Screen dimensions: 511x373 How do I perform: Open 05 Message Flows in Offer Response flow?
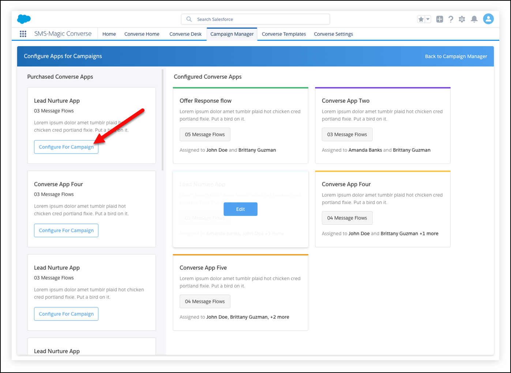pos(205,134)
